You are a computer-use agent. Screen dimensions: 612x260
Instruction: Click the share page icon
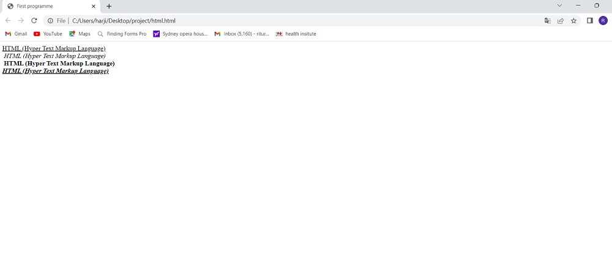[560, 21]
